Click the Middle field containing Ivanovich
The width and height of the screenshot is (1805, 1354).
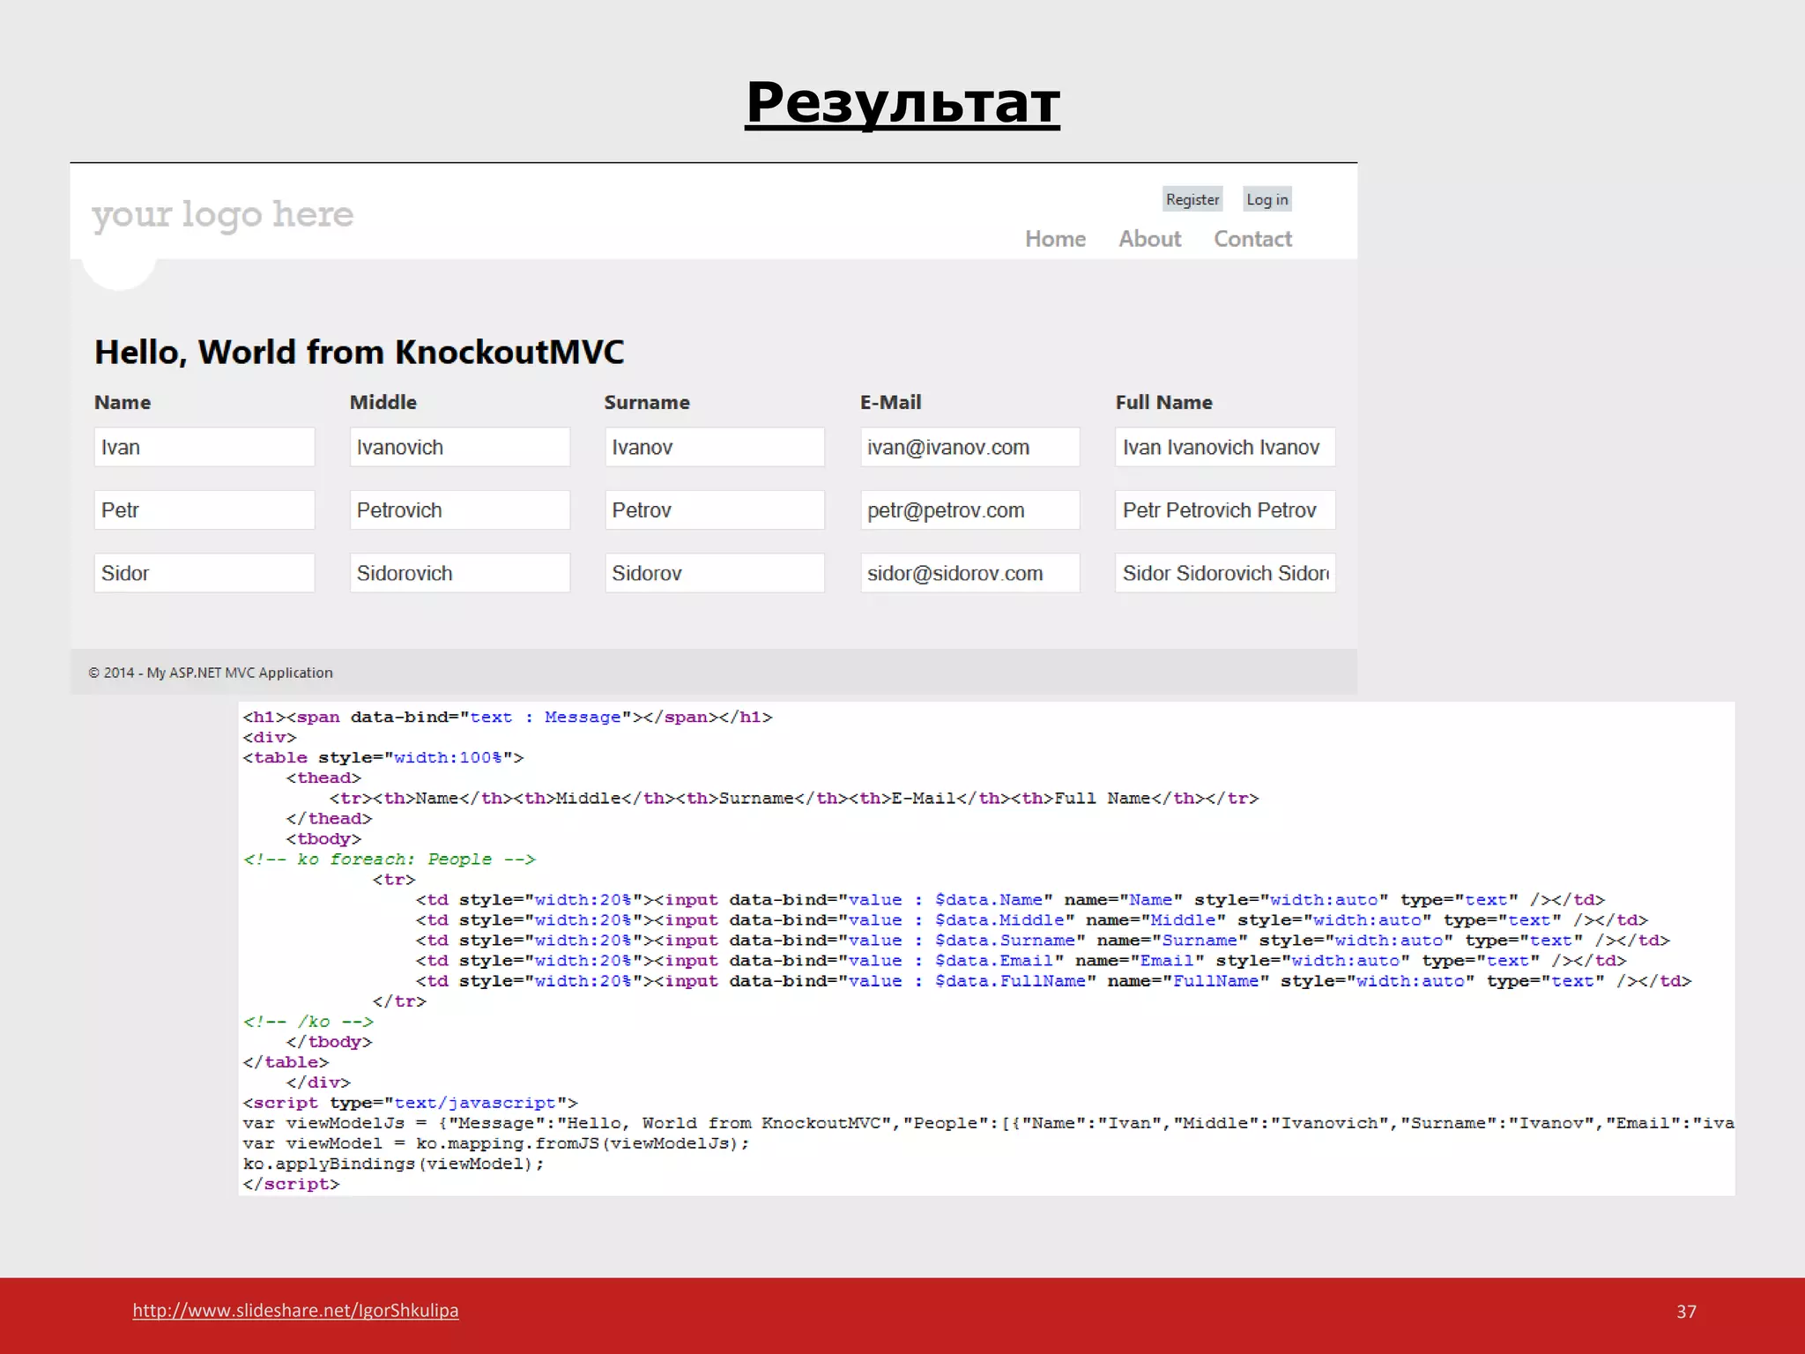[459, 447]
